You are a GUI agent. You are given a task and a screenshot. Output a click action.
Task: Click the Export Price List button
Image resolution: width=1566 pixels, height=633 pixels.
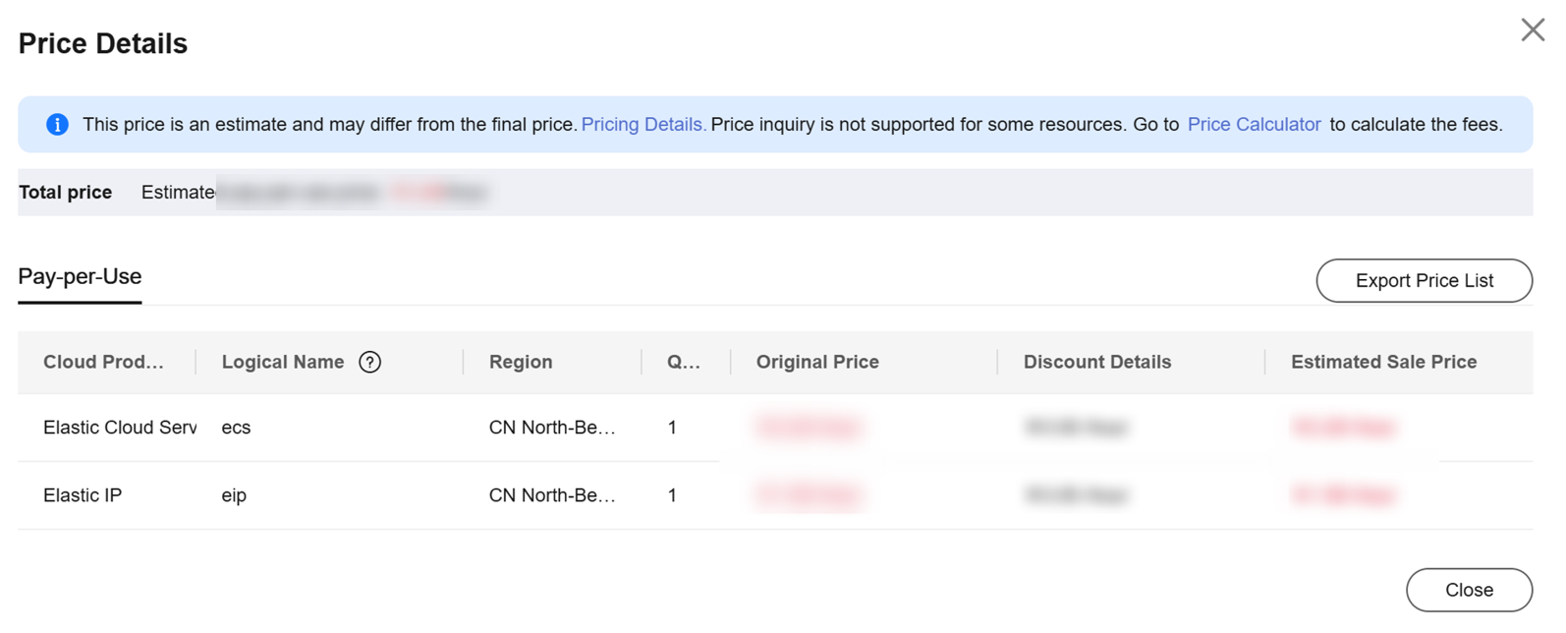click(x=1424, y=281)
